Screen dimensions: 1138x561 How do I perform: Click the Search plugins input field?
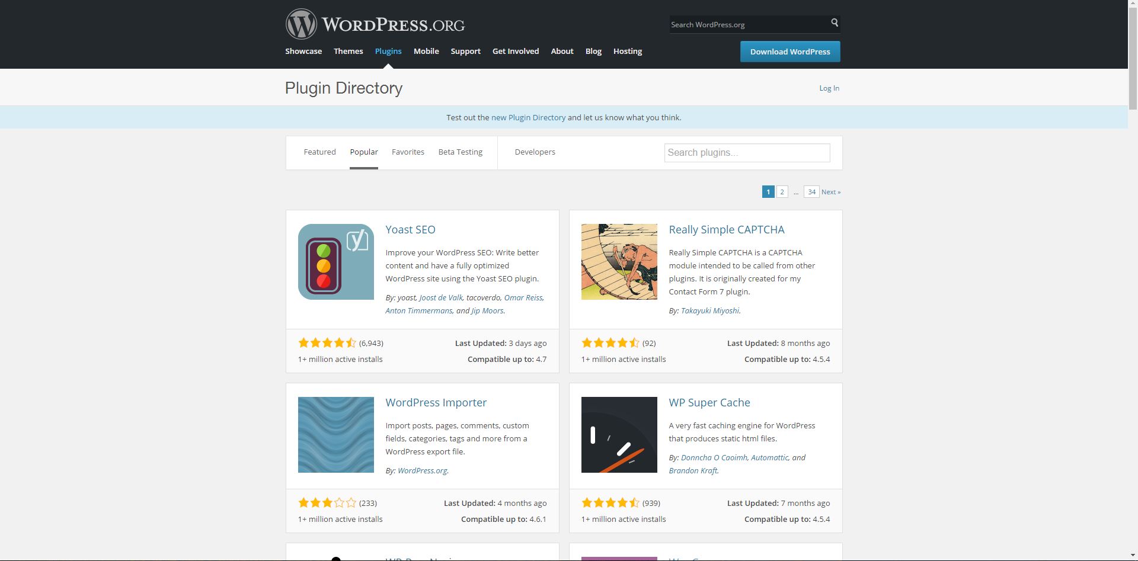746,153
